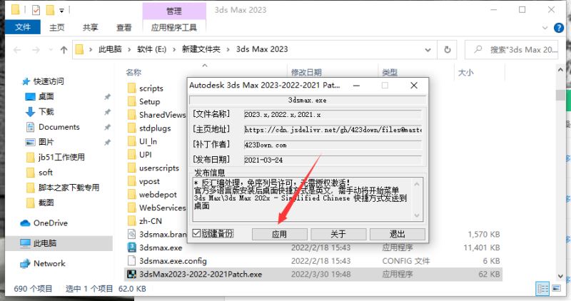The image size is (571, 301).
Task: Select the 3dsmax.exe.config file icon
Action: pyautogui.click(x=131, y=261)
